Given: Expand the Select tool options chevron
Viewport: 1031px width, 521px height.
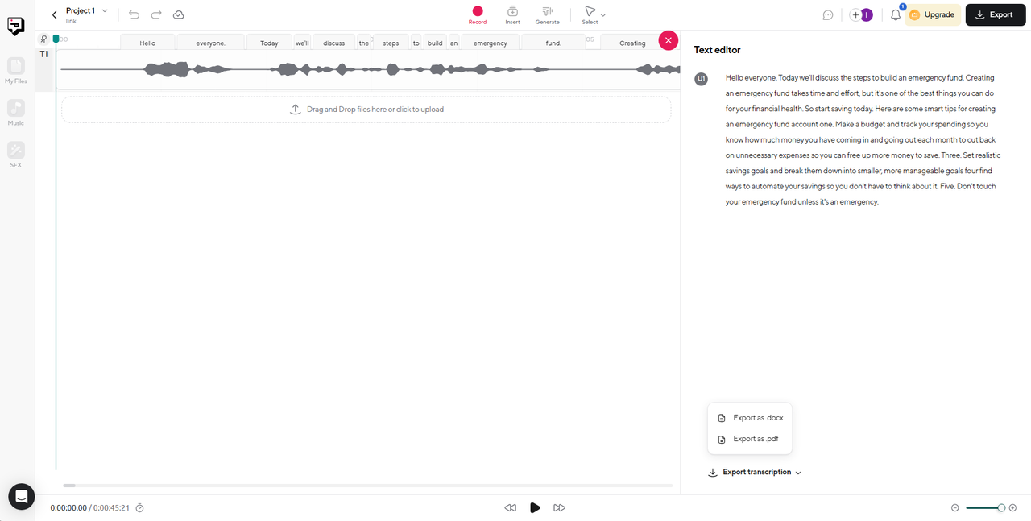Looking at the screenshot, I should 603,14.
